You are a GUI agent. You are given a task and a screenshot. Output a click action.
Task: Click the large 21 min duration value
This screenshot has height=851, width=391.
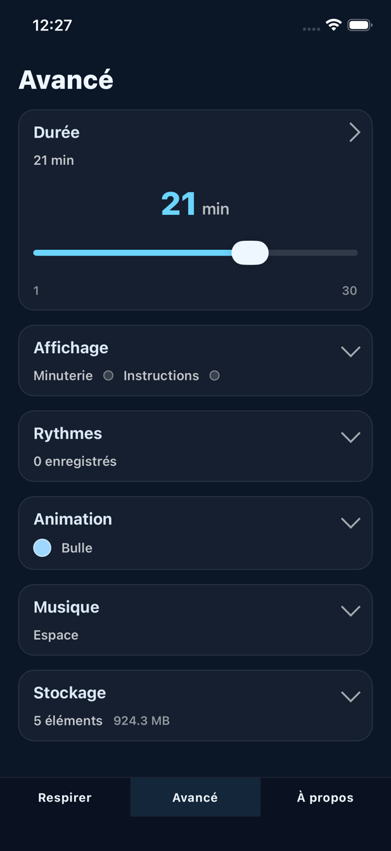coord(195,204)
